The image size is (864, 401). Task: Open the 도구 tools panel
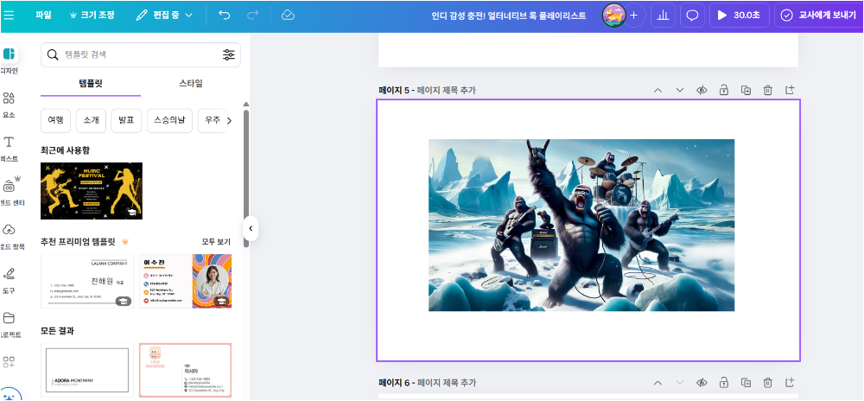[x=9, y=280]
